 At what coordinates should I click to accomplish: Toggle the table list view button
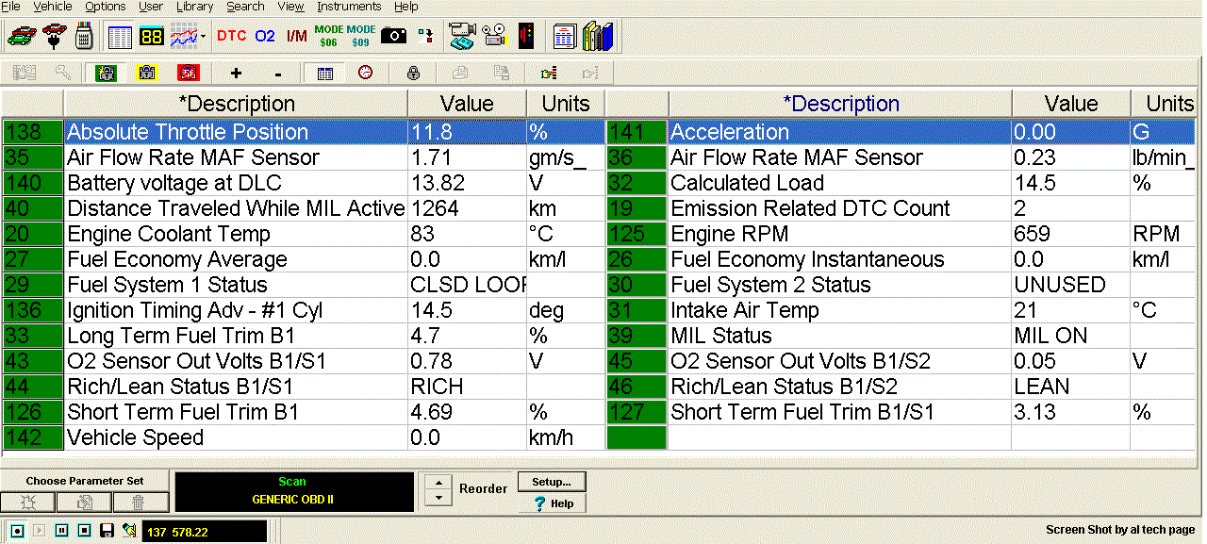pos(120,37)
